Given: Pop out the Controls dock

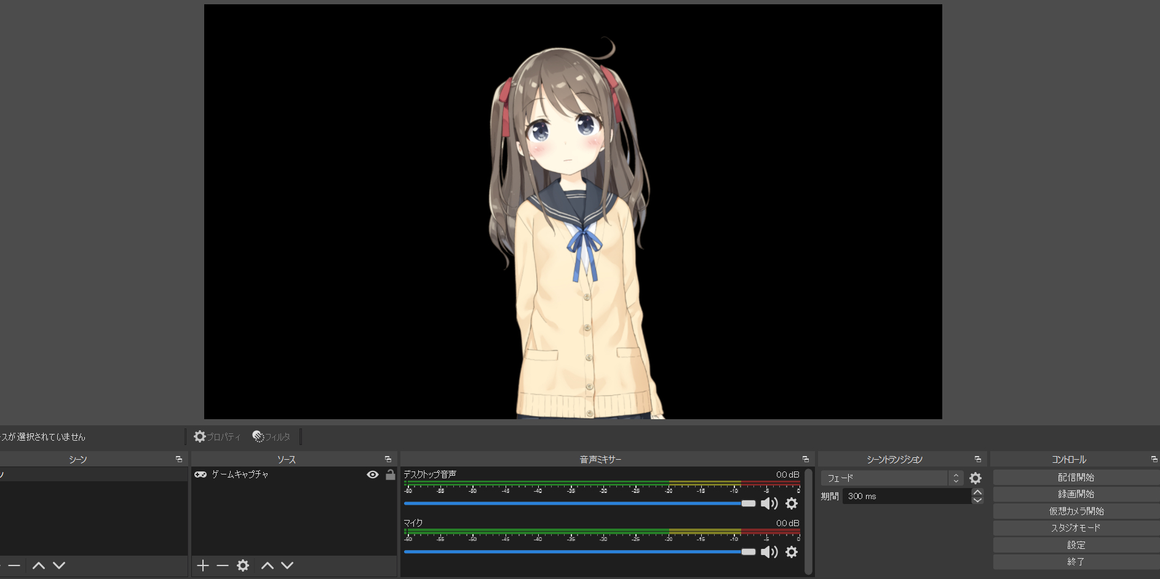Looking at the screenshot, I should 1154,459.
